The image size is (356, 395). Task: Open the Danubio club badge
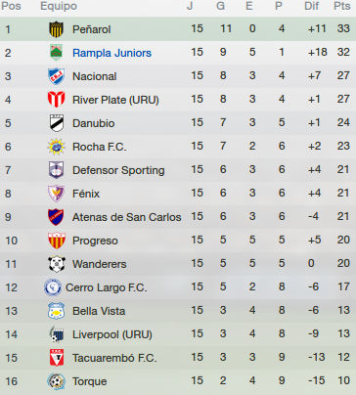coord(56,123)
